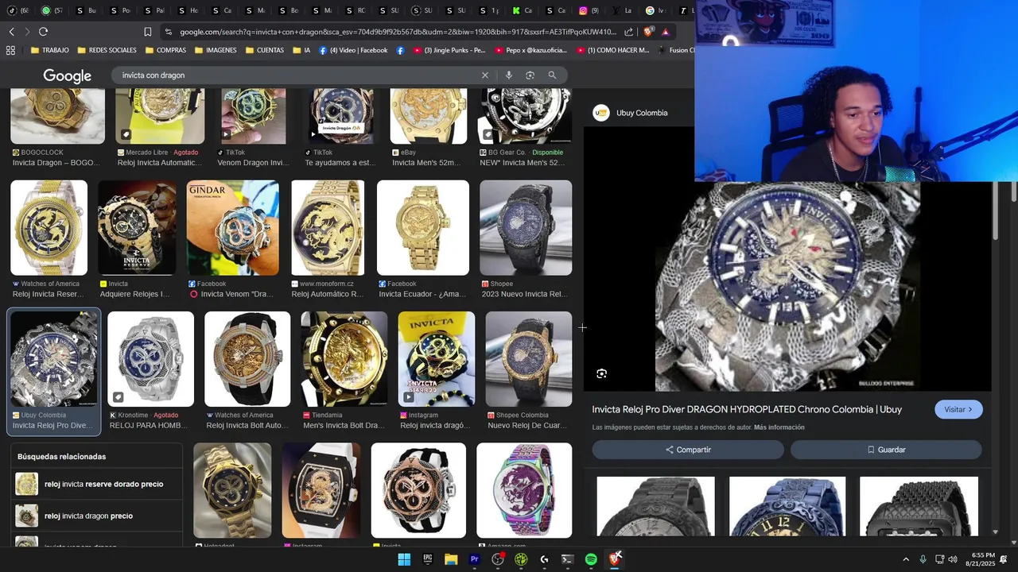The image size is (1018, 572).
Task: Click the Google logo
Action: pyautogui.click(x=68, y=75)
